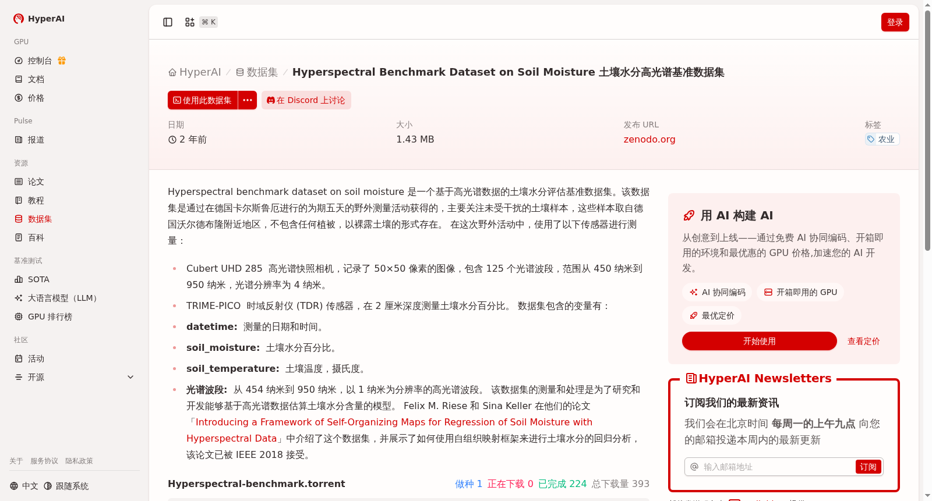Image resolution: width=932 pixels, height=501 pixels.
Task: Select 报道 in the Pulse section
Action: click(x=75, y=140)
